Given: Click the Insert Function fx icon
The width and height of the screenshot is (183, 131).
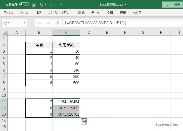Looking at the screenshot, I should 58,23.
